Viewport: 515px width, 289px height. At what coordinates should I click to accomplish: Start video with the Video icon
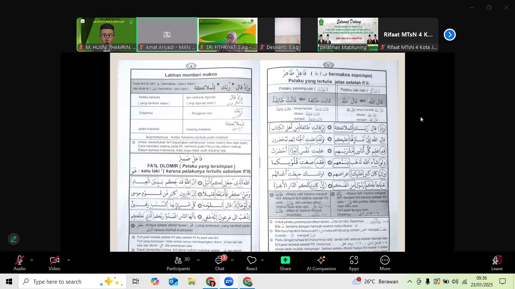pyautogui.click(x=54, y=260)
